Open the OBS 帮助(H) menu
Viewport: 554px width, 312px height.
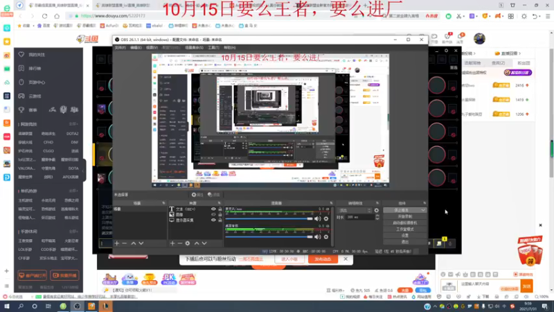229,48
